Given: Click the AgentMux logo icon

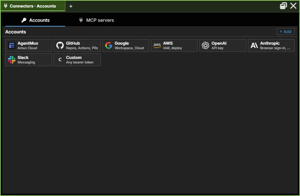Looking at the screenshot, I should tap(12, 45).
